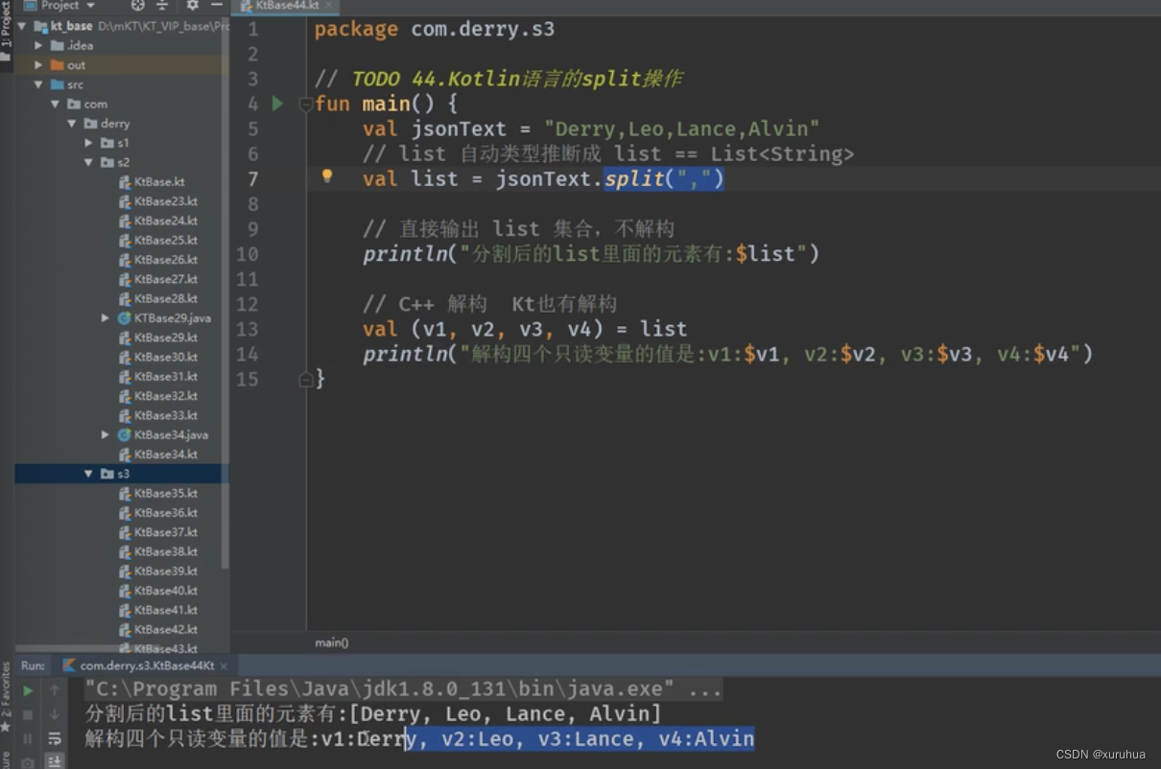Screen dimensions: 1161x769
Task: Select KtBase28.kt file
Action: coord(158,298)
